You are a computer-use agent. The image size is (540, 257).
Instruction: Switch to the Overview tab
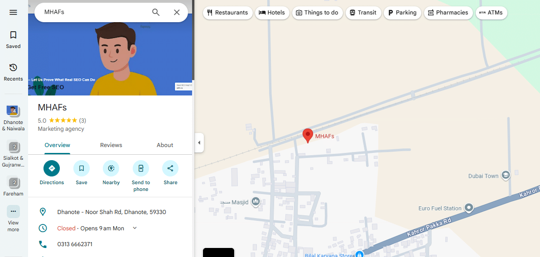[x=58, y=145]
